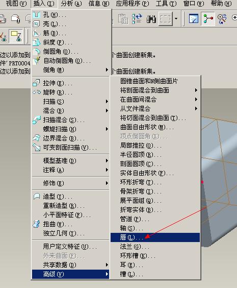Open the 应用程序(P) menu
Image resolution: width=237 pixels, height=288 pixels.
coord(133,4)
